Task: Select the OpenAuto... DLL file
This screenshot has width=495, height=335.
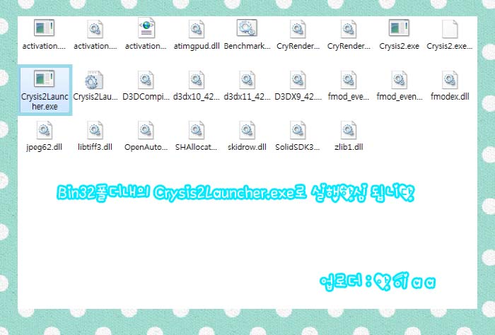Action: [x=146, y=136]
